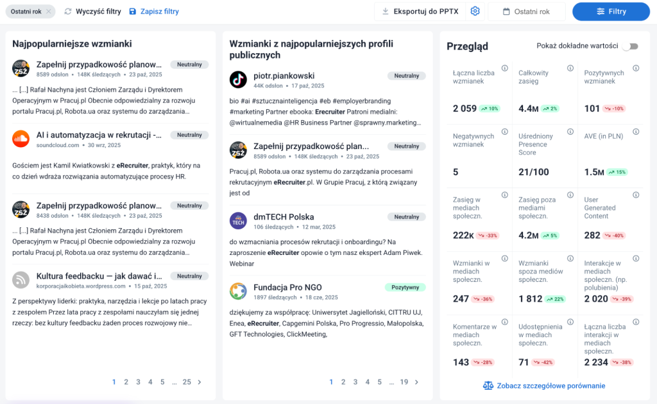Click the Fundacja Pro NGO logo
The width and height of the screenshot is (657, 404).
(x=238, y=291)
